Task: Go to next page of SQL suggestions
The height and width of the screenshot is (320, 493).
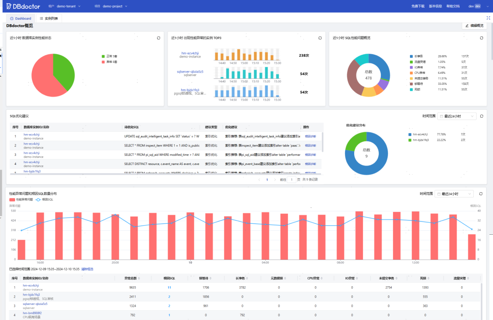Action: point(275,180)
